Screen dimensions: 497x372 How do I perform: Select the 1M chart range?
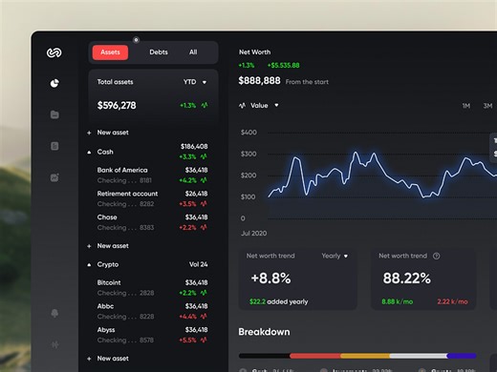point(466,106)
